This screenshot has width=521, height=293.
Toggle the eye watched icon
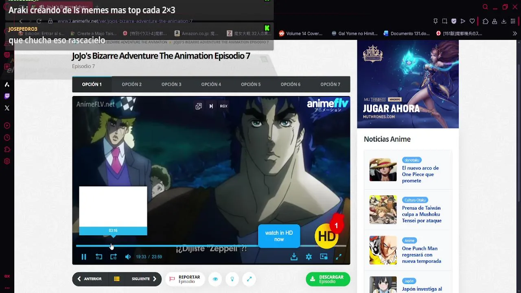click(215, 279)
